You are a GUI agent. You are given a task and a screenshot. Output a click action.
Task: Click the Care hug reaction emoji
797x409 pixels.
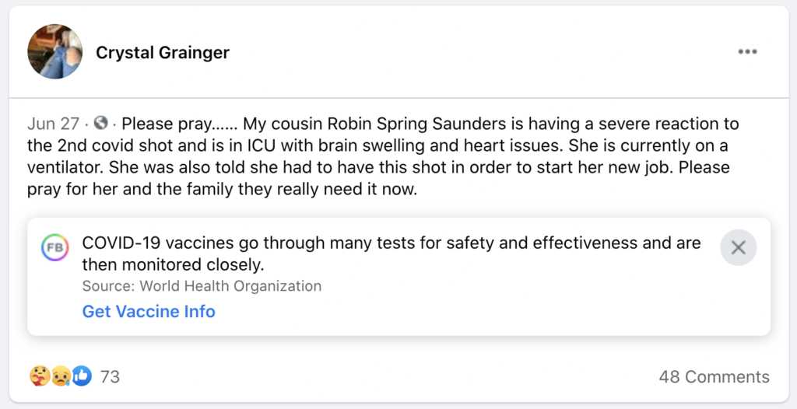tap(40, 376)
